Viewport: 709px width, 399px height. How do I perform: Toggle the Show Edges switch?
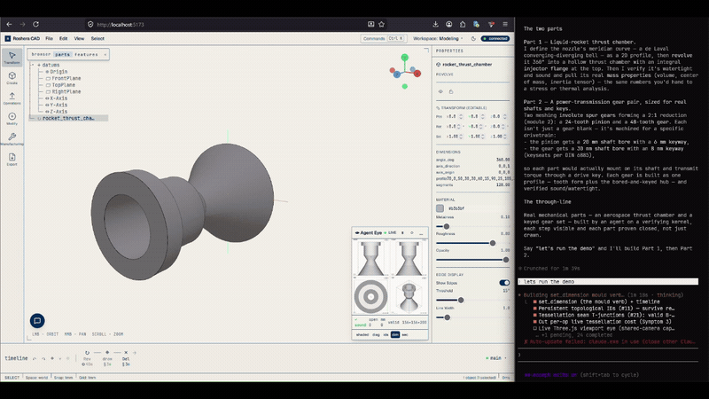504,283
